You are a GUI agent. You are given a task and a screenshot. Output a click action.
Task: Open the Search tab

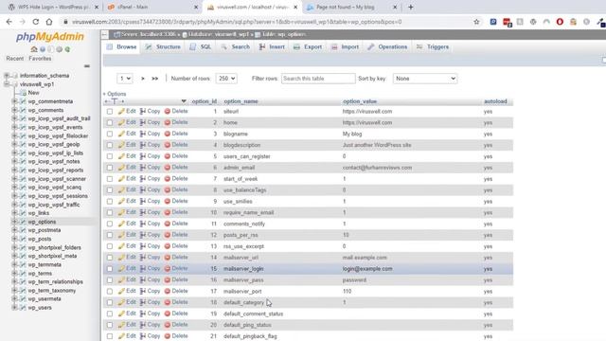pyautogui.click(x=236, y=46)
